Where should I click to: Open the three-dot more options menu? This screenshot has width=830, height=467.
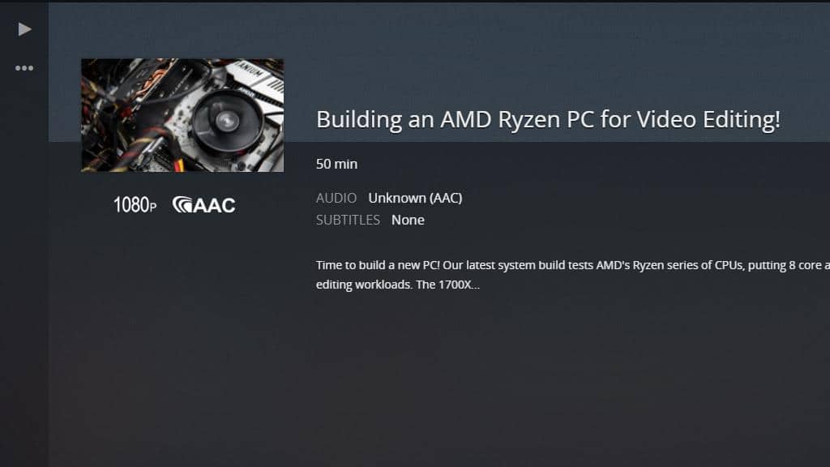tap(24, 68)
